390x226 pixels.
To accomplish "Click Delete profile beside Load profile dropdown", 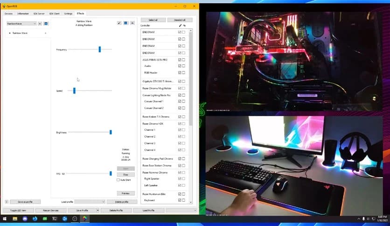I will pyautogui.click(x=122, y=202).
